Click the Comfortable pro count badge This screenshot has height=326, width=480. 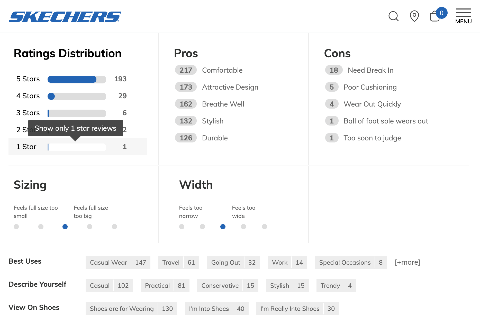pyautogui.click(x=186, y=70)
